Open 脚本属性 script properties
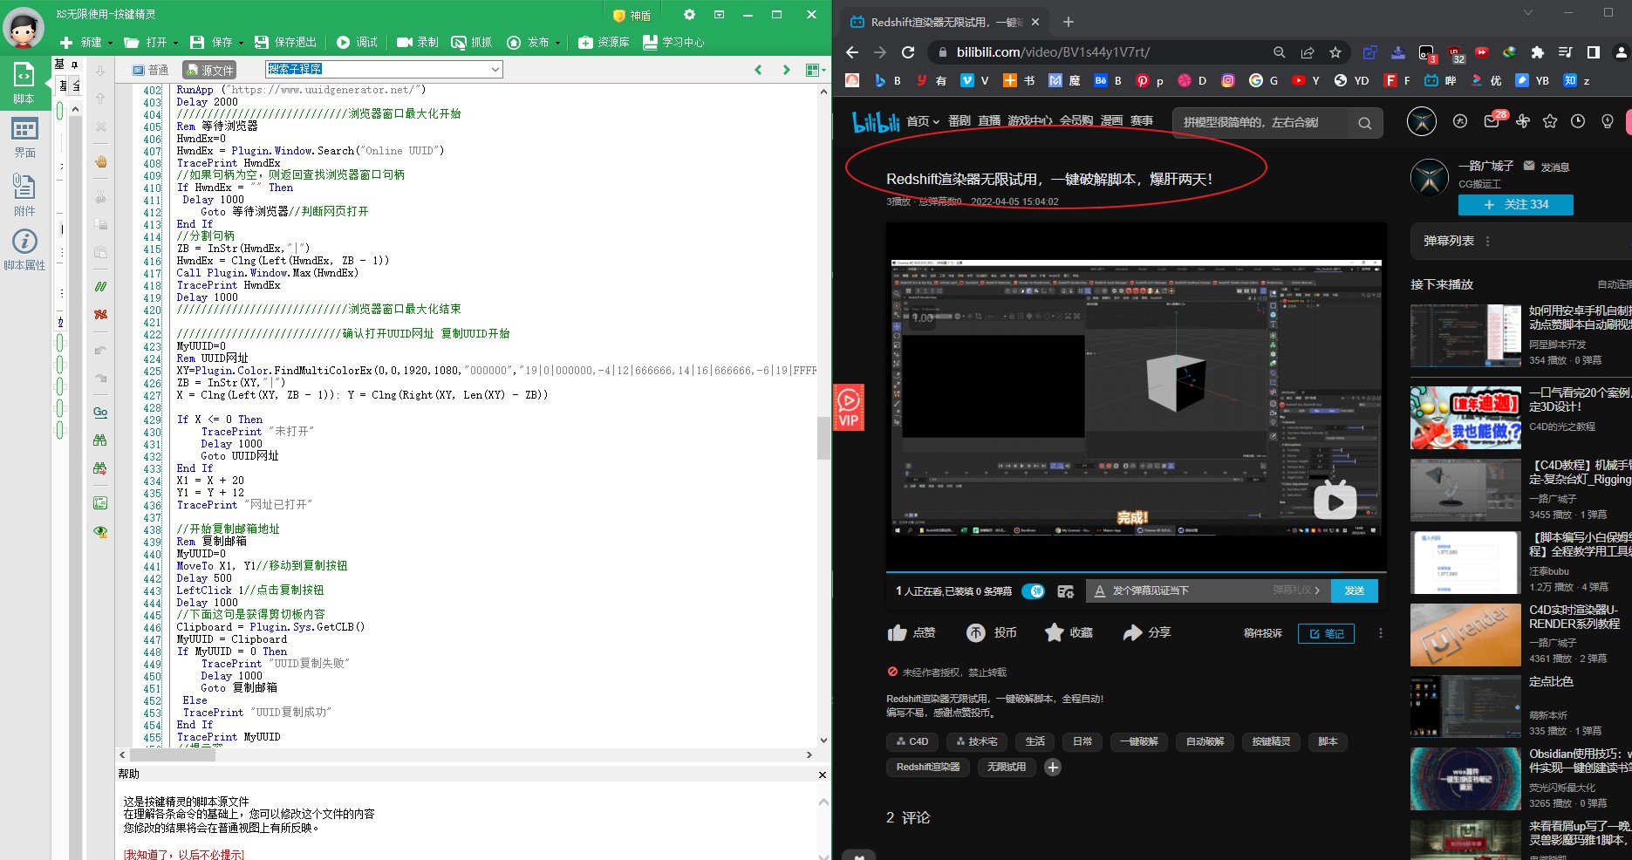Screen dimensions: 1632x860 tap(24, 249)
